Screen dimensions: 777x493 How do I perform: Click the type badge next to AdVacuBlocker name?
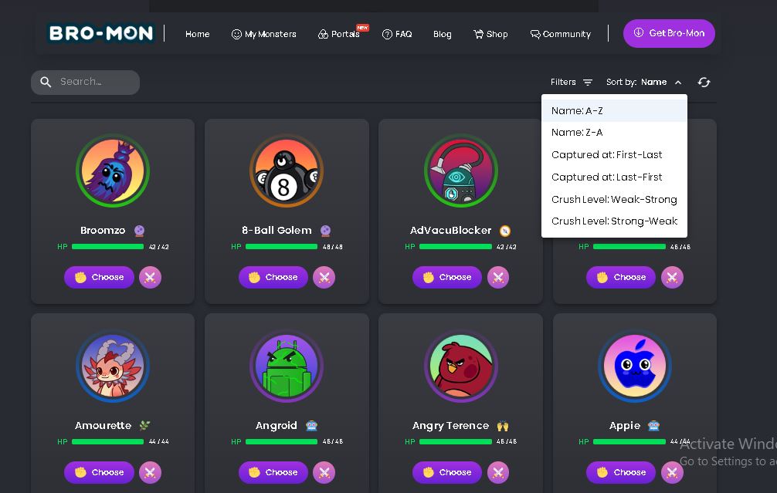pos(505,231)
